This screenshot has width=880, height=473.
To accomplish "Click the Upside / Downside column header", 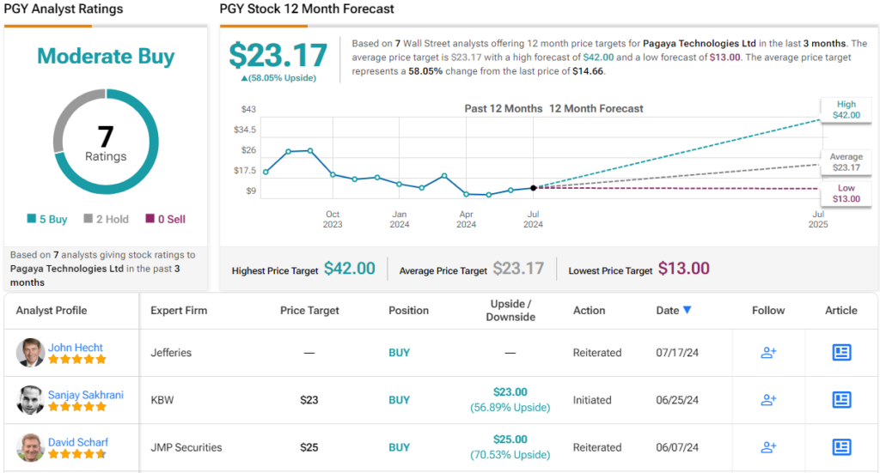I will (510, 311).
